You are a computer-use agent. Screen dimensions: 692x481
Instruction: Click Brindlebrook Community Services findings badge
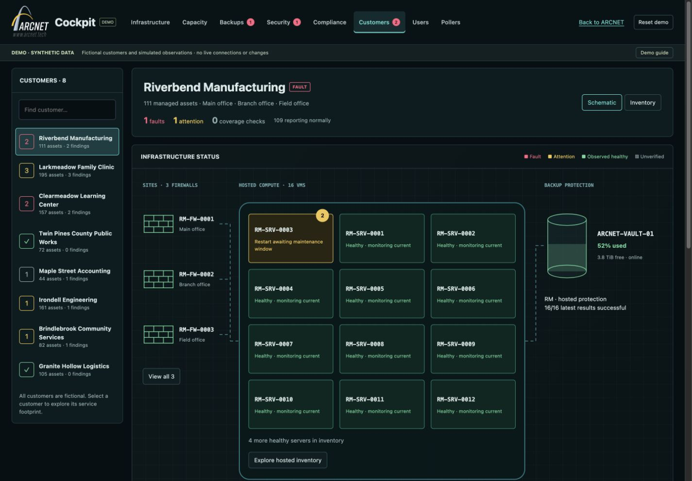[27, 336]
